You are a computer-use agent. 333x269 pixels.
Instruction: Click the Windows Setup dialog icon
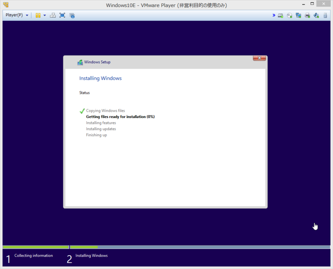tap(80, 62)
